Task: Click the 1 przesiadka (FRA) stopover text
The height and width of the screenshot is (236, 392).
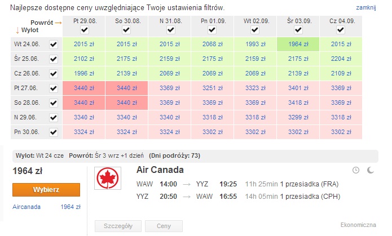Action: (309, 184)
